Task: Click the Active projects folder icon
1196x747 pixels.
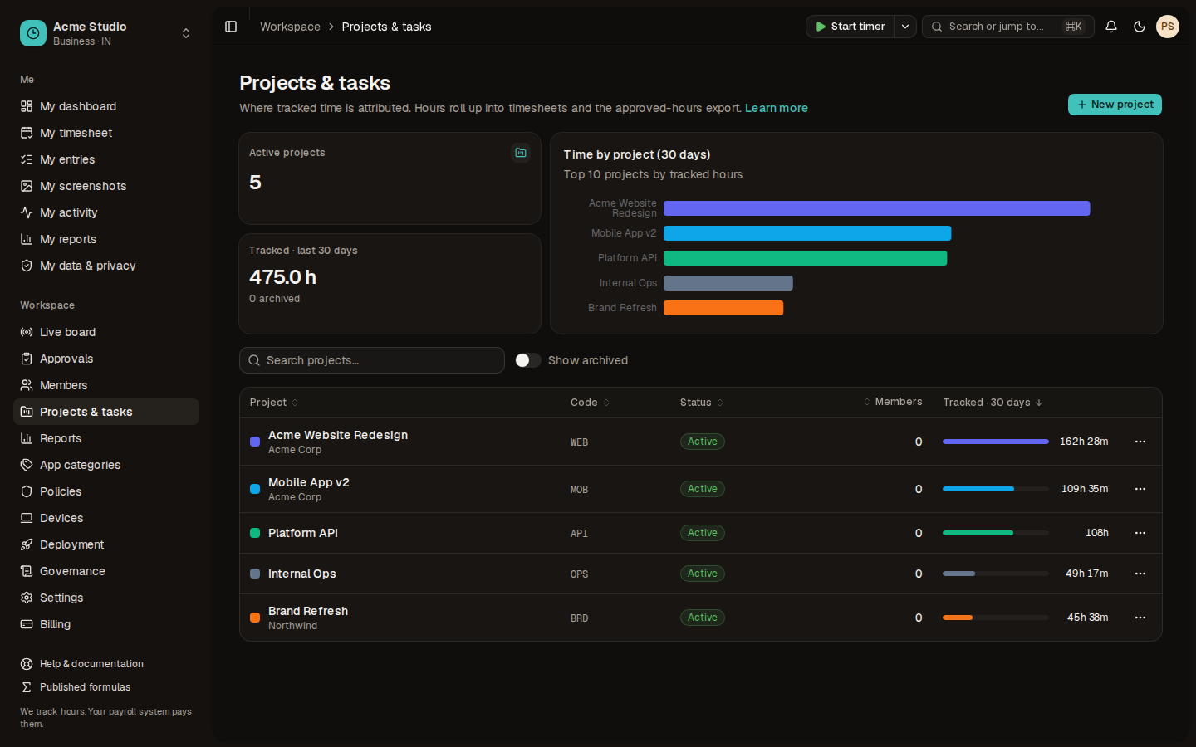Action: pyautogui.click(x=521, y=153)
